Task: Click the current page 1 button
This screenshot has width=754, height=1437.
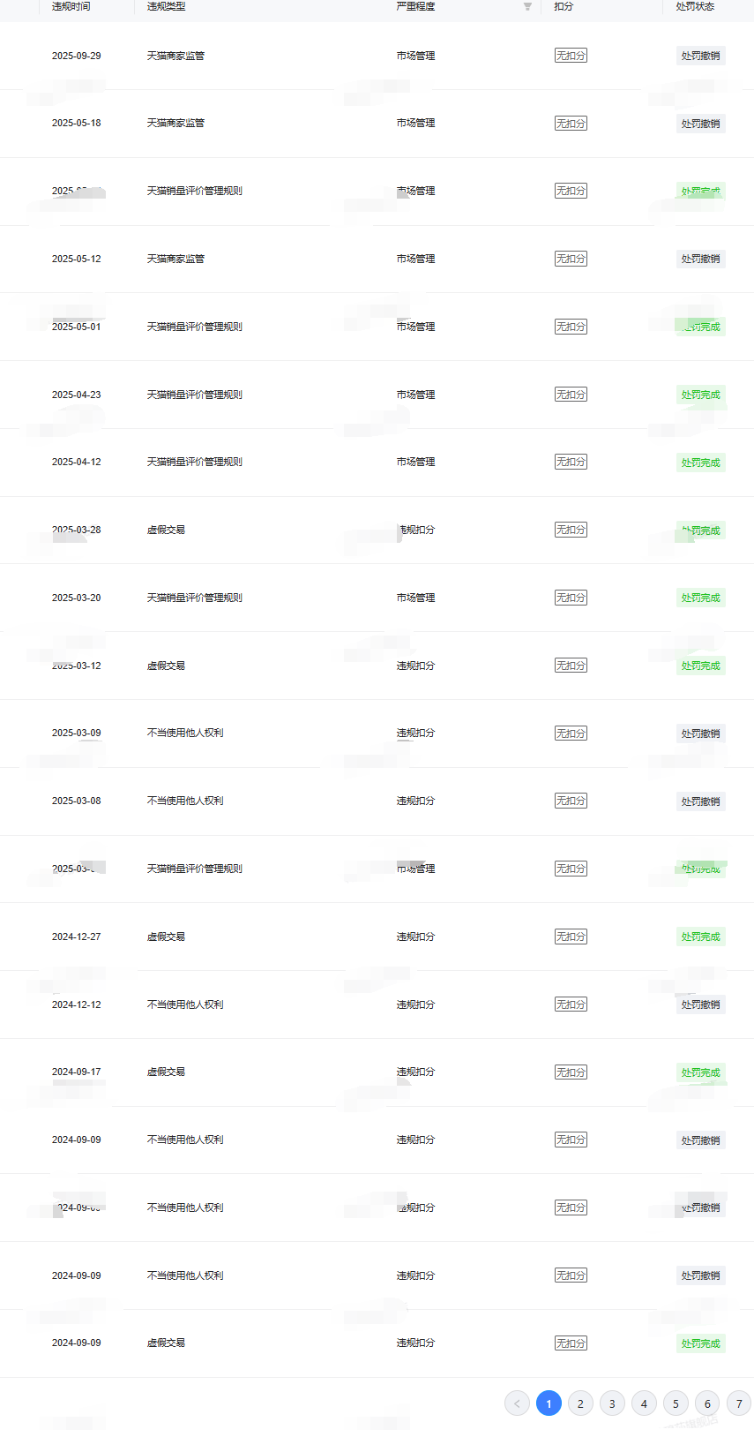Action: tap(549, 1403)
